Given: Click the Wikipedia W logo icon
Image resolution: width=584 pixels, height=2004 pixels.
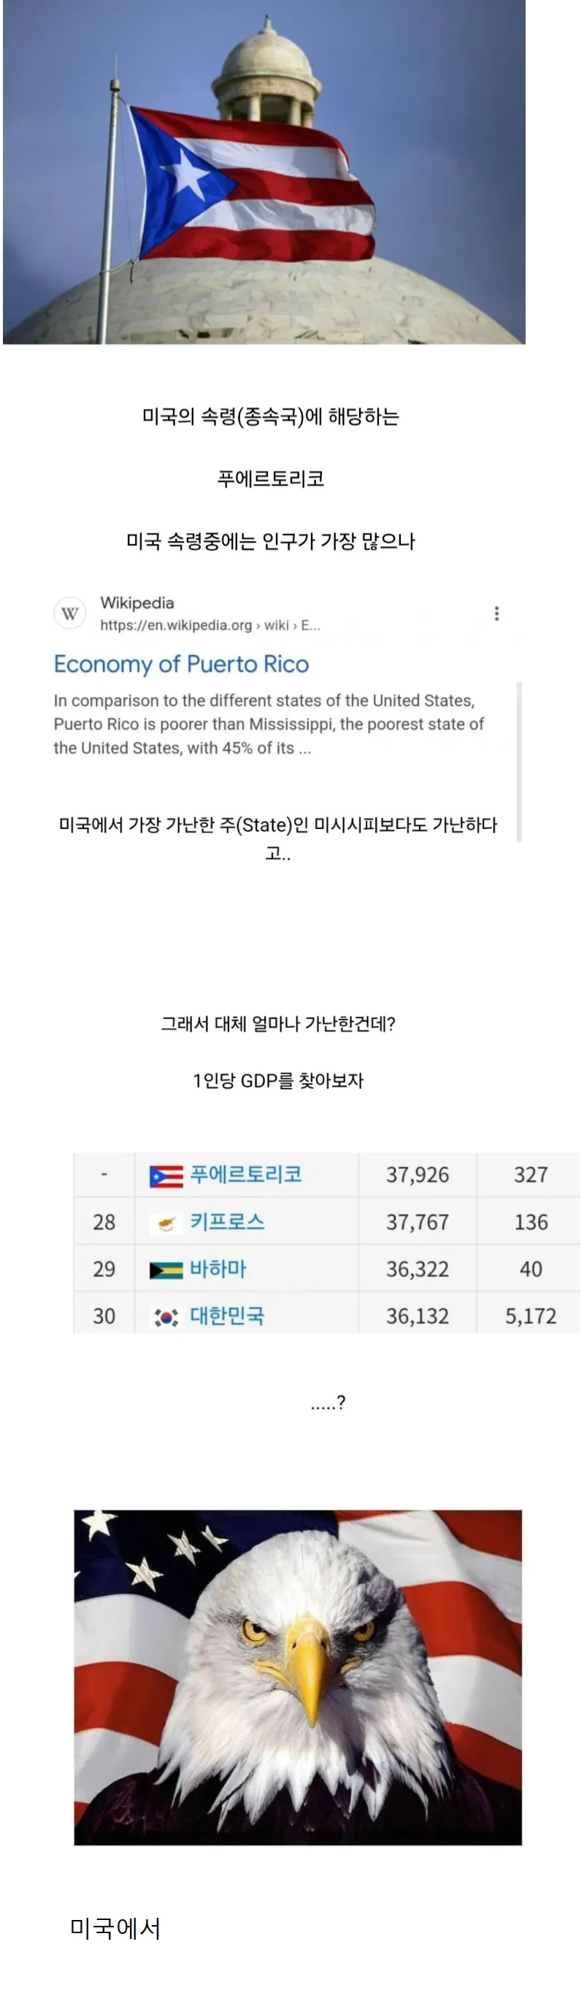Looking at the screenshot, I should (69, 613).
